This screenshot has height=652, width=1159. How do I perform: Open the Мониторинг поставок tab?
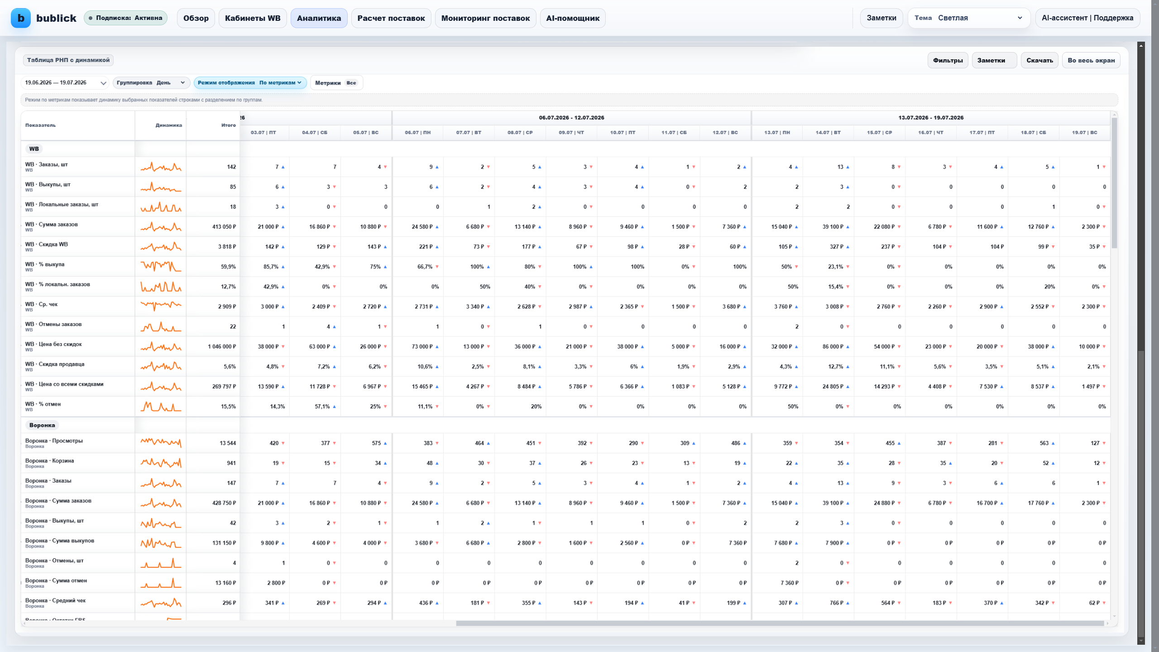click(x=485, y=18)
